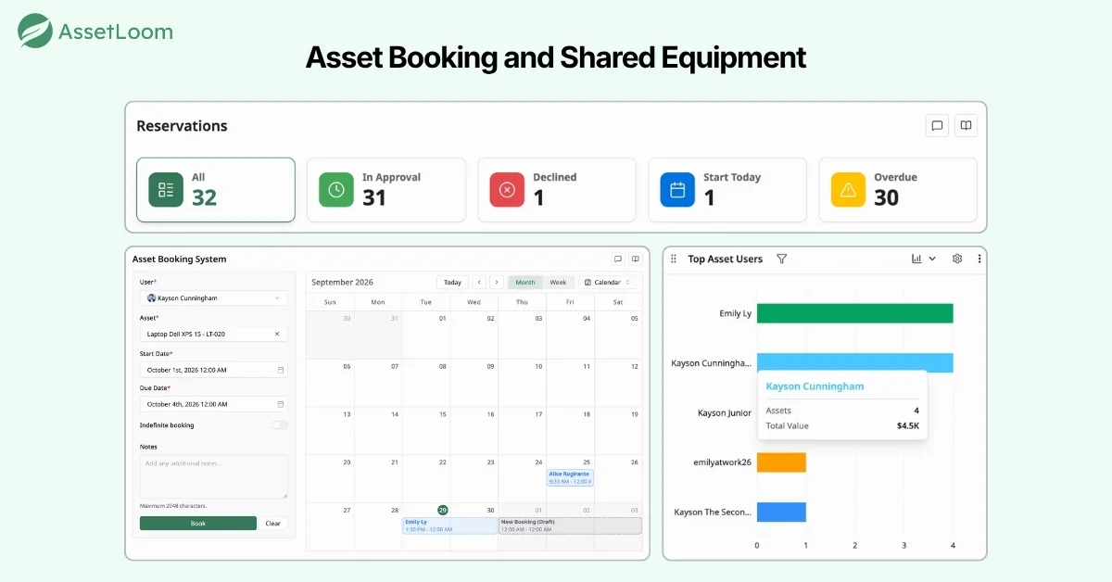Select the In Approval reservations card
Screen dimensions: 1112x582
386,190
